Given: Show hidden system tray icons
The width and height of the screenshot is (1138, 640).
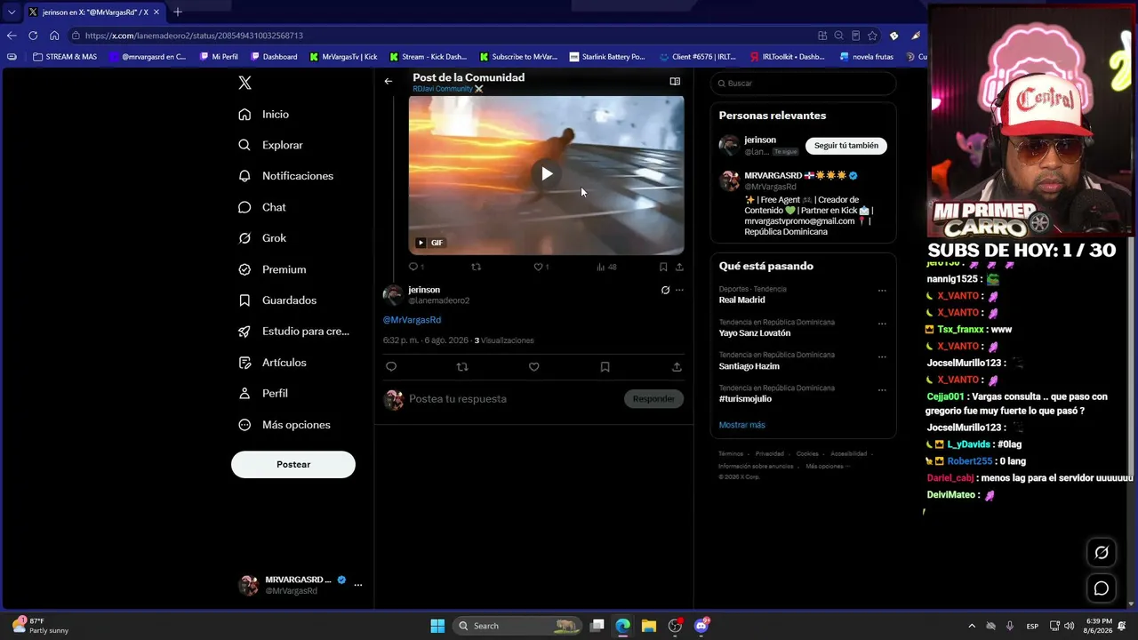Looking at the screenshot, I should pyautogui.click(x=972, y=626).
